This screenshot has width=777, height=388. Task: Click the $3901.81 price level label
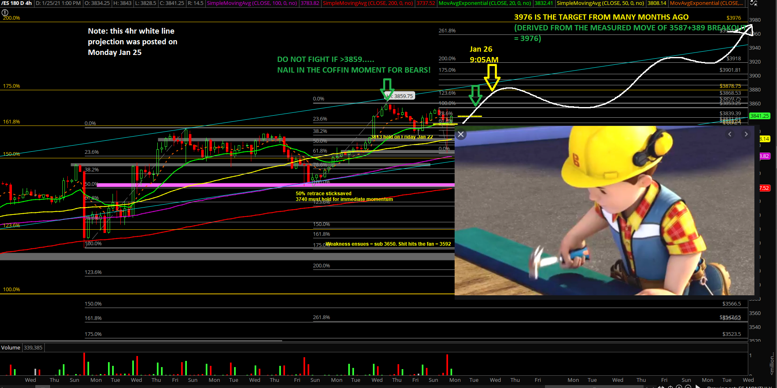730,70
